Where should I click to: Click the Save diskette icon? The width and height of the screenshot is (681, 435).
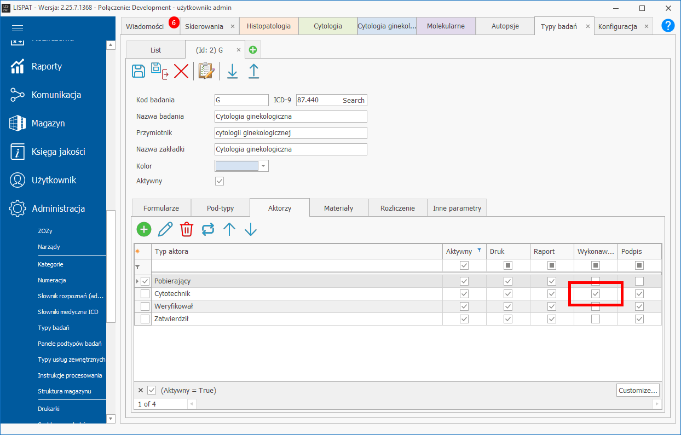[138, 71]
